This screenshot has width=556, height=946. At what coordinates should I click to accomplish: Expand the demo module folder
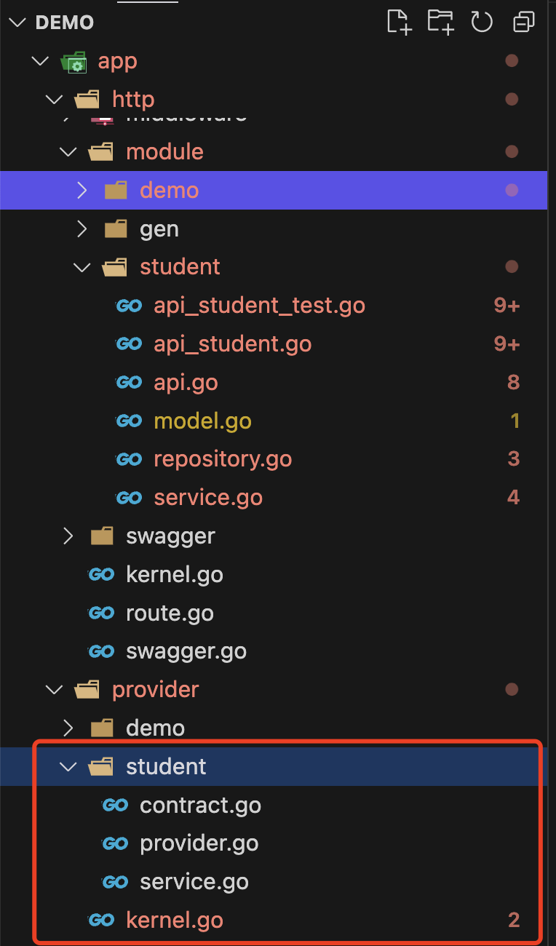[82, 191]
